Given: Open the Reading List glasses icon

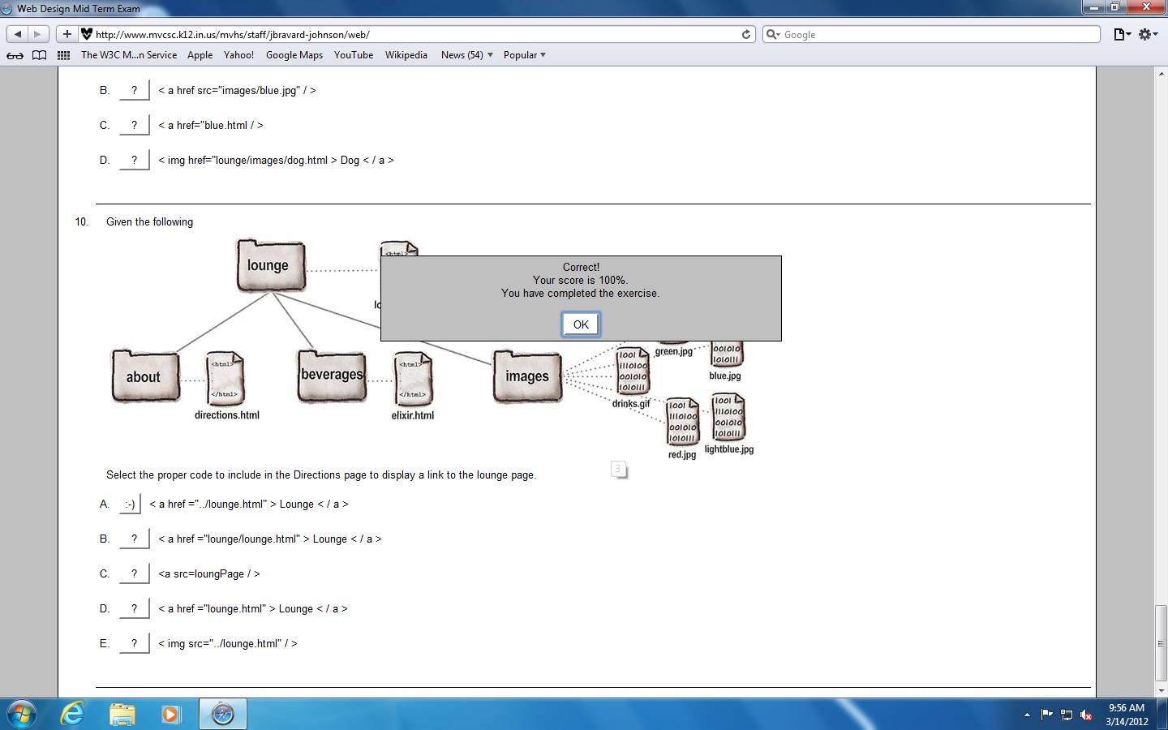Looking at the screenshot, I should 15,55.
